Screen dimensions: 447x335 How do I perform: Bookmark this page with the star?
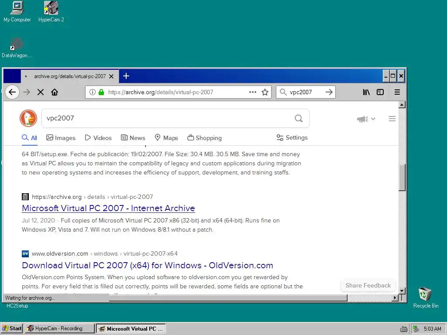click(x=265, y=92)
